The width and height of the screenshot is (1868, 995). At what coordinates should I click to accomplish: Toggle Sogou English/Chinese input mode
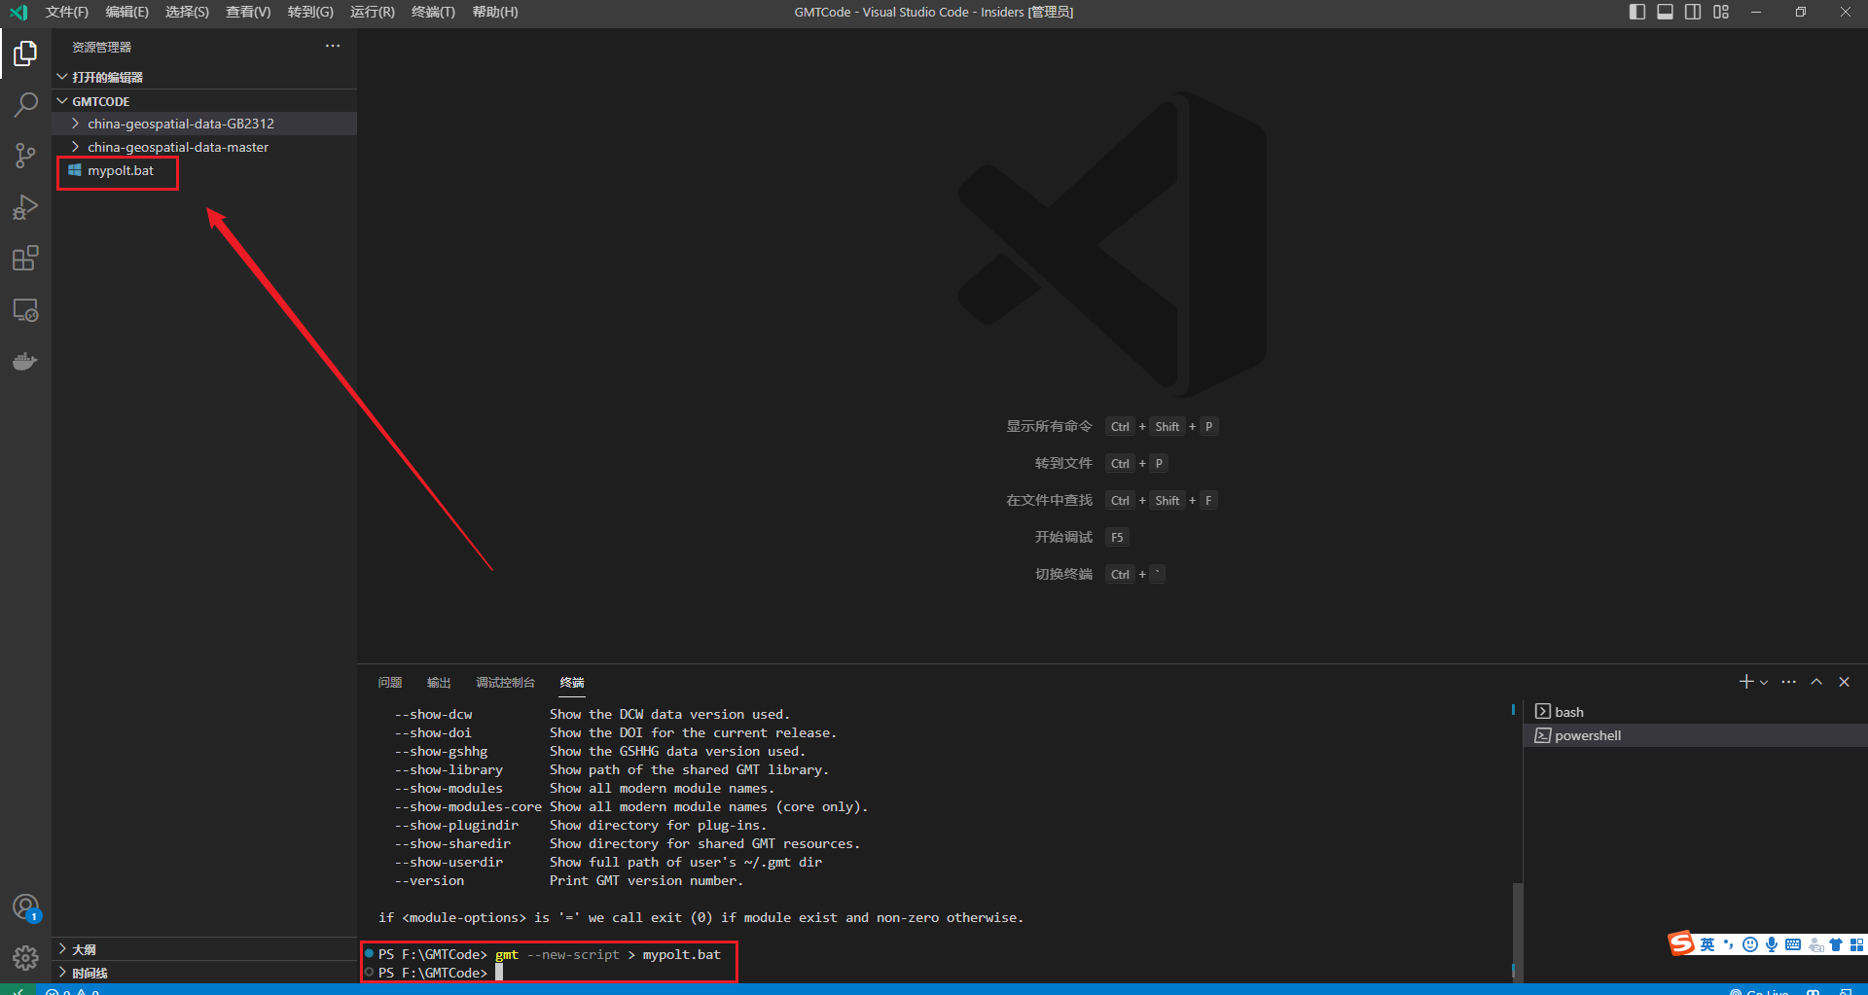tap(1707, 944)
